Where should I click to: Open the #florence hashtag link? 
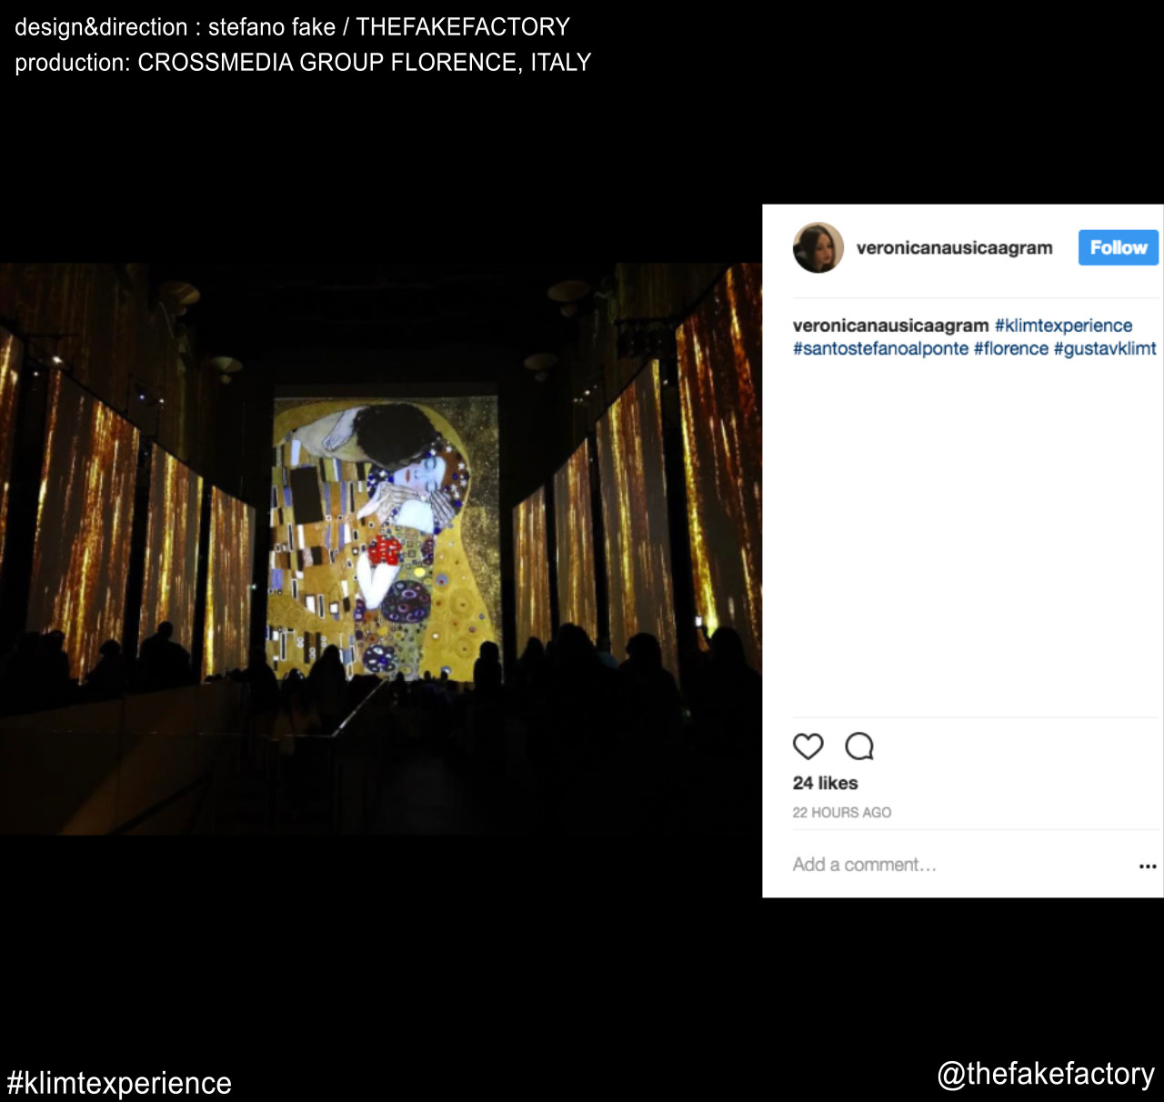click(x=1011, y=348)
